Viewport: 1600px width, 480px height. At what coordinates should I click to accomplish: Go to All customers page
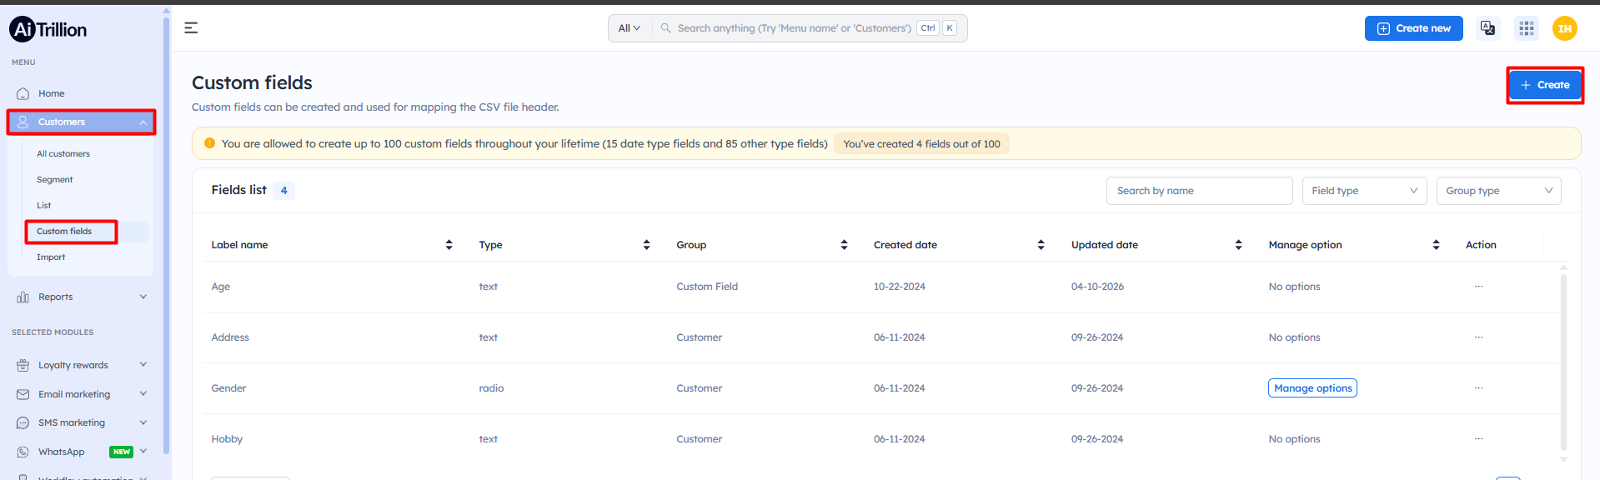tap(63, 154)
